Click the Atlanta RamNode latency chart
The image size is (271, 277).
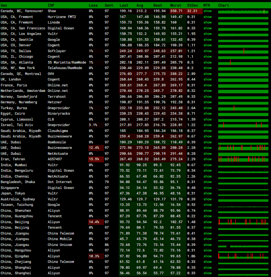pos(243,63)
